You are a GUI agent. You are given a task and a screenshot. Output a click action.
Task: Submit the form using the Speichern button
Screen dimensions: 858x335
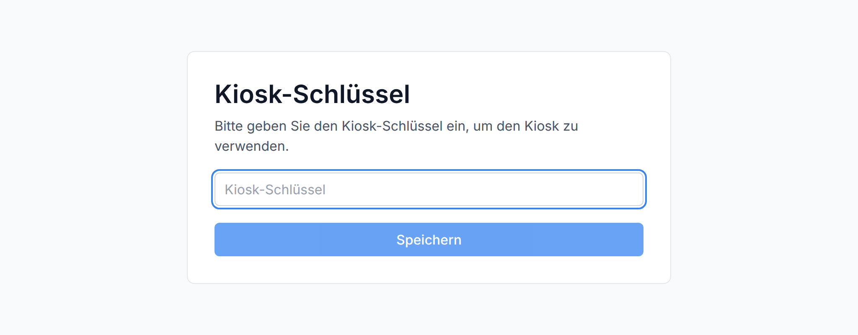click(429, 240)
